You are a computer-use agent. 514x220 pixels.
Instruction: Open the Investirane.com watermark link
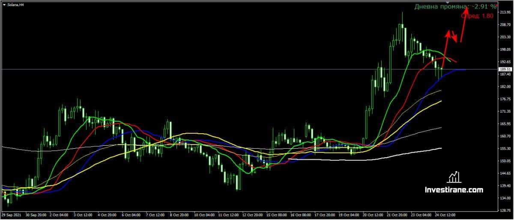click(454, 190)
